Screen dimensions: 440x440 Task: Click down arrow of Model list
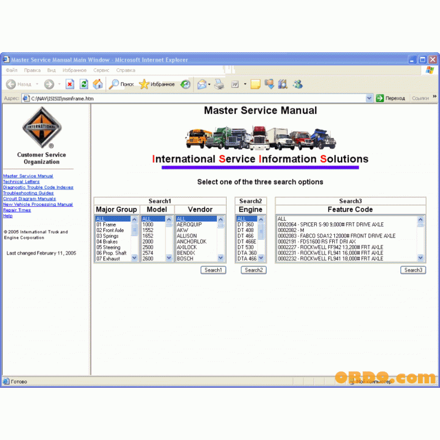[169, 257]
